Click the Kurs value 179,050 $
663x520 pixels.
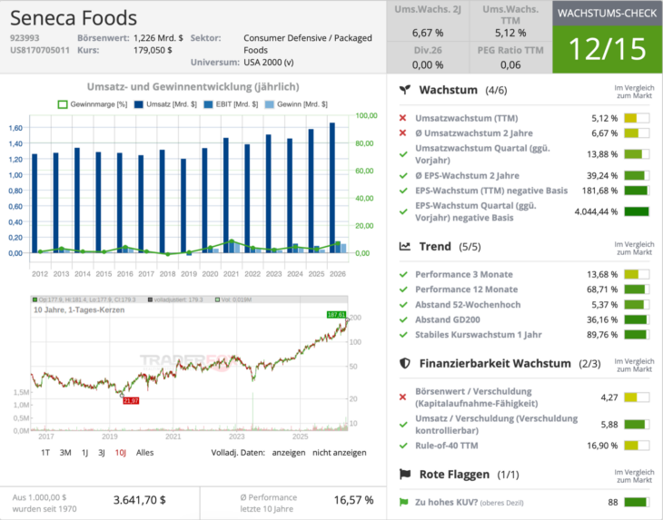[153, 50]
